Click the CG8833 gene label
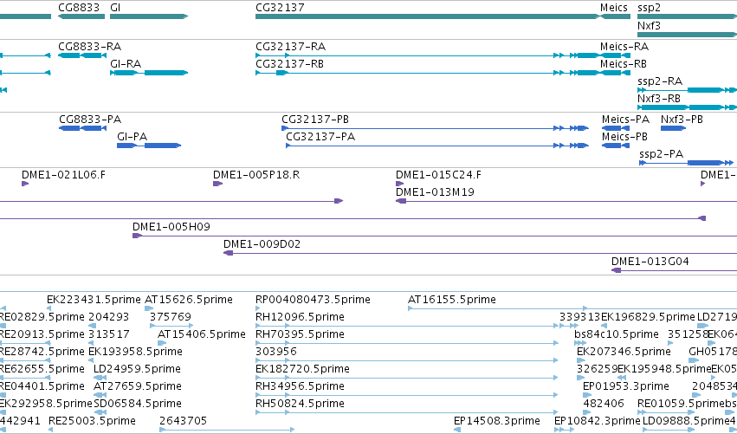 [x=79, y=8]
